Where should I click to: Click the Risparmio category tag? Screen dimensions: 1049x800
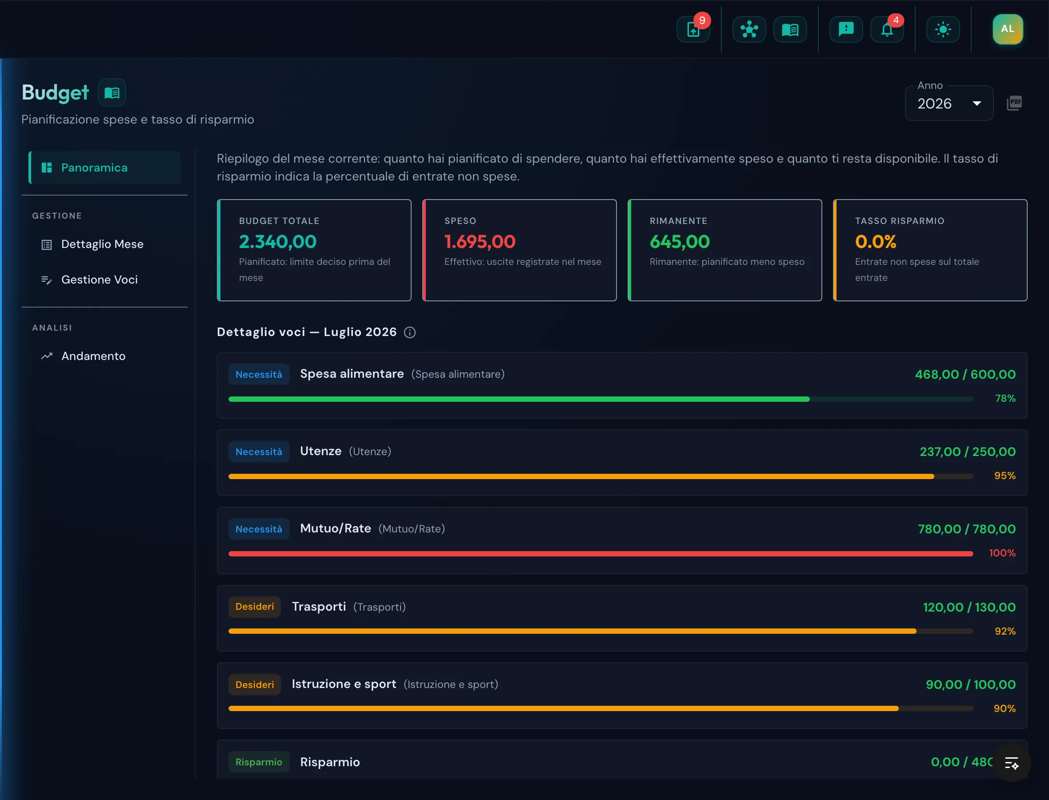(259, 762)
